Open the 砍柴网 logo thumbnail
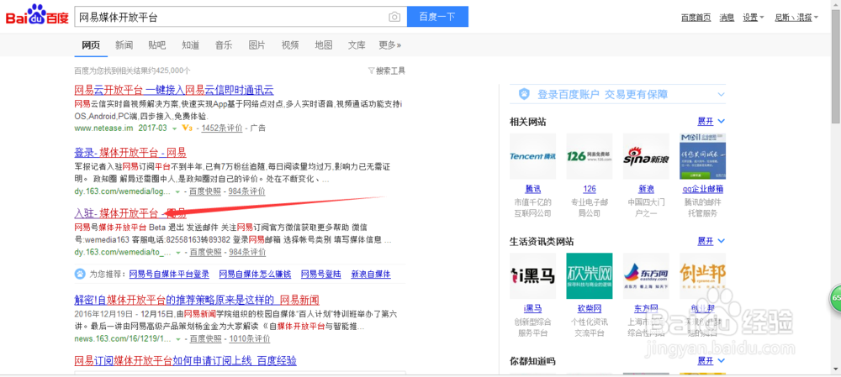Image resolution: width=841 pixels, height=377 pixels. pos(590,275)
